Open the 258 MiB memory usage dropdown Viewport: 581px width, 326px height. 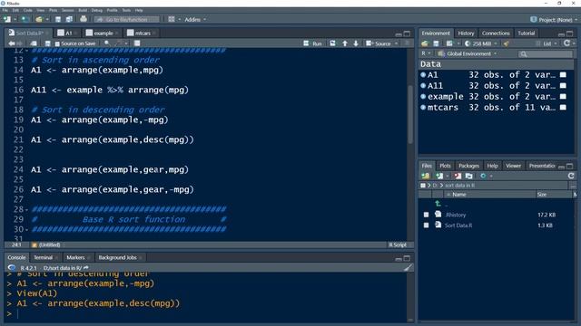pyautogui.click(x=481, y=43)
